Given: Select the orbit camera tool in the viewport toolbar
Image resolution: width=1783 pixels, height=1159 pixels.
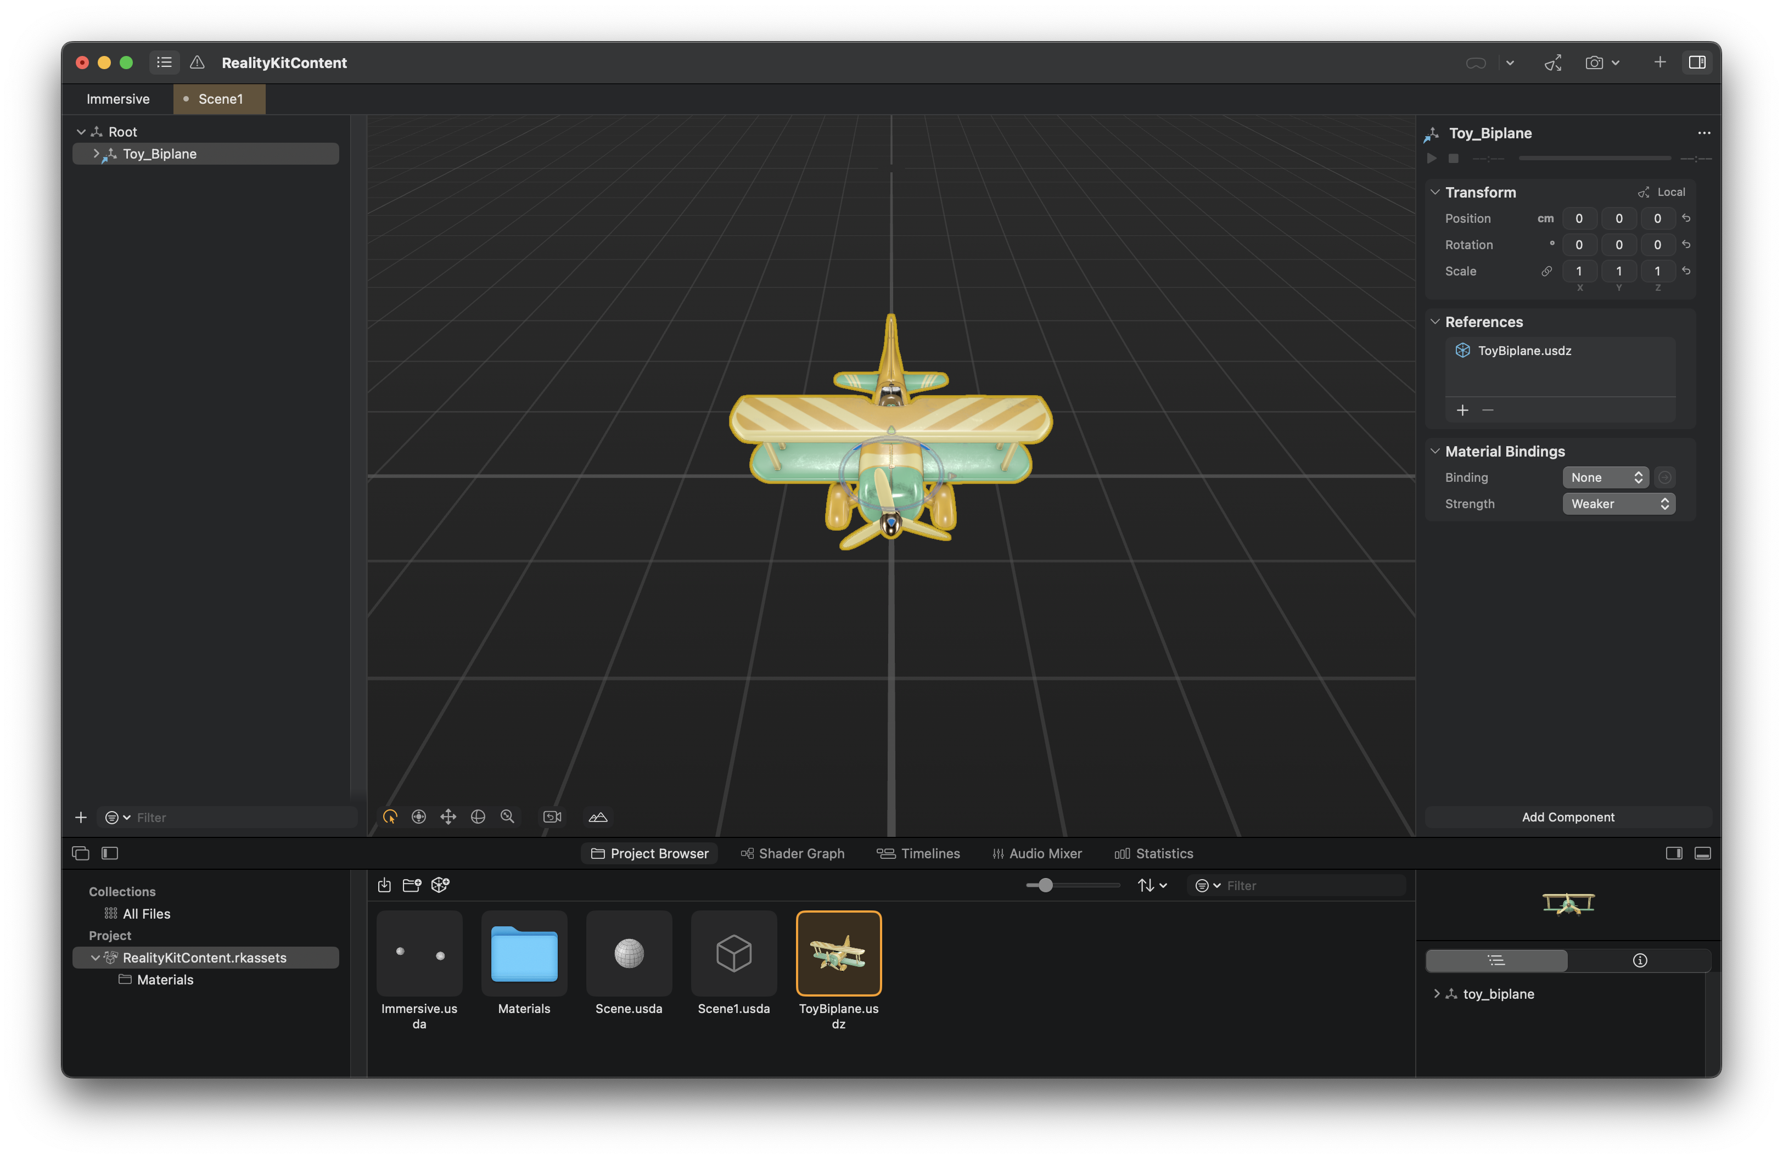Looking at the screenshot, I should pyautogui.click(x=478, y=817).
